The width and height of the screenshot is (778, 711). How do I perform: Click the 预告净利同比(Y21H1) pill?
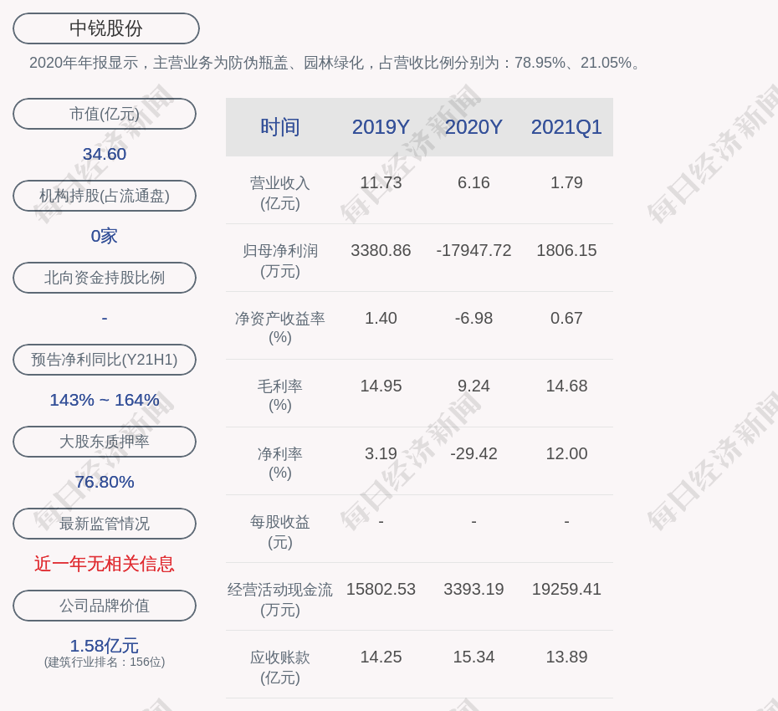[105, 359]
